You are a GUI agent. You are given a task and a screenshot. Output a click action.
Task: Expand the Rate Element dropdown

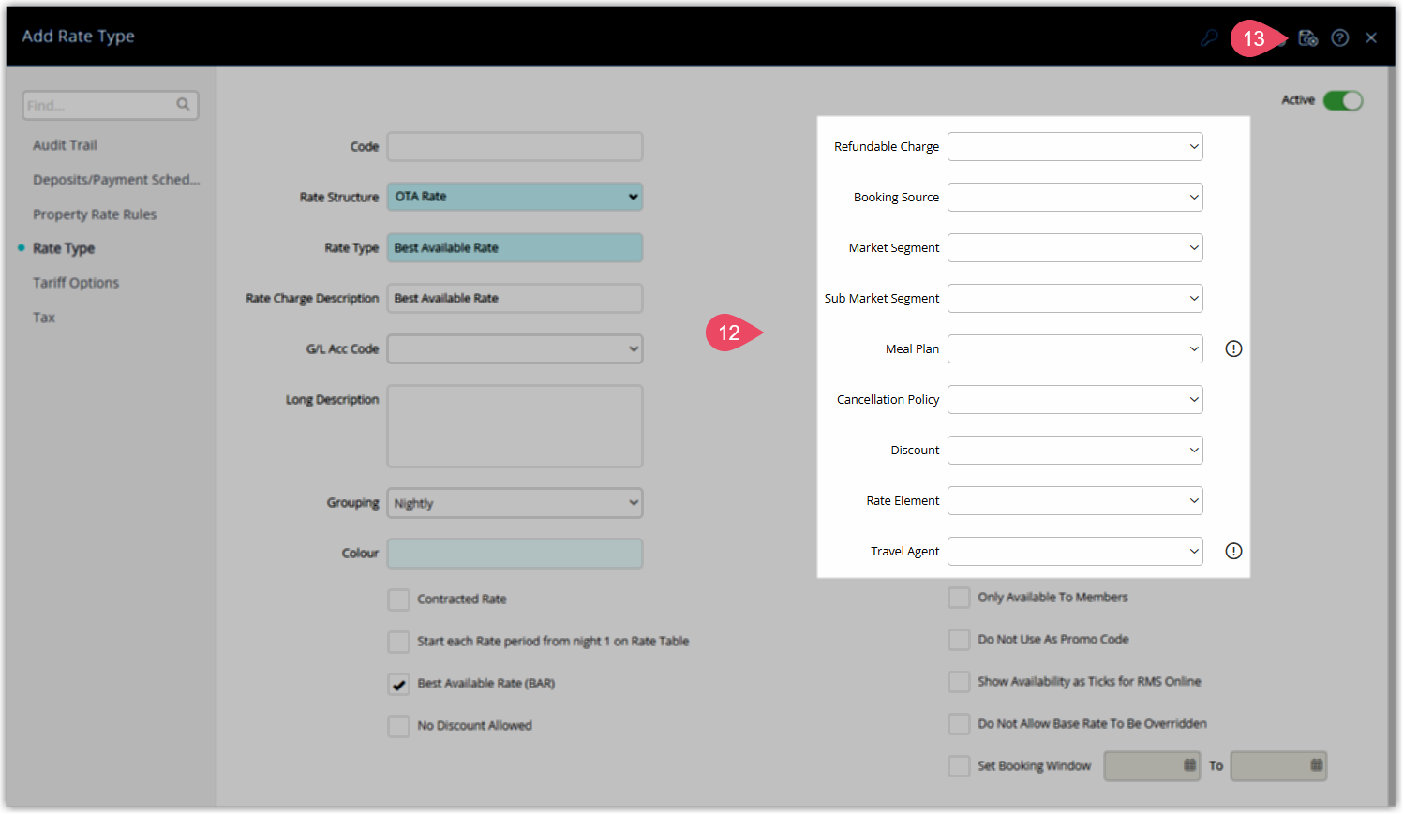(1075, 500)
